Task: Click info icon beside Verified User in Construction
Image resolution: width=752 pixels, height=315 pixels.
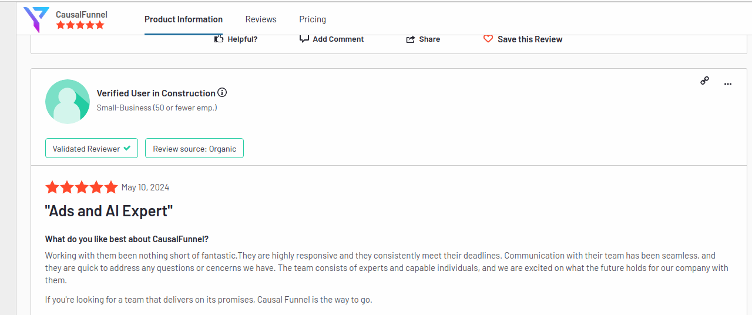Action: pos(222,92)
